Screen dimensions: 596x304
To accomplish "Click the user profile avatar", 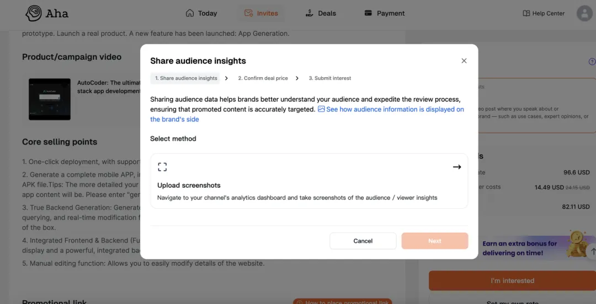I will (584, 13).
